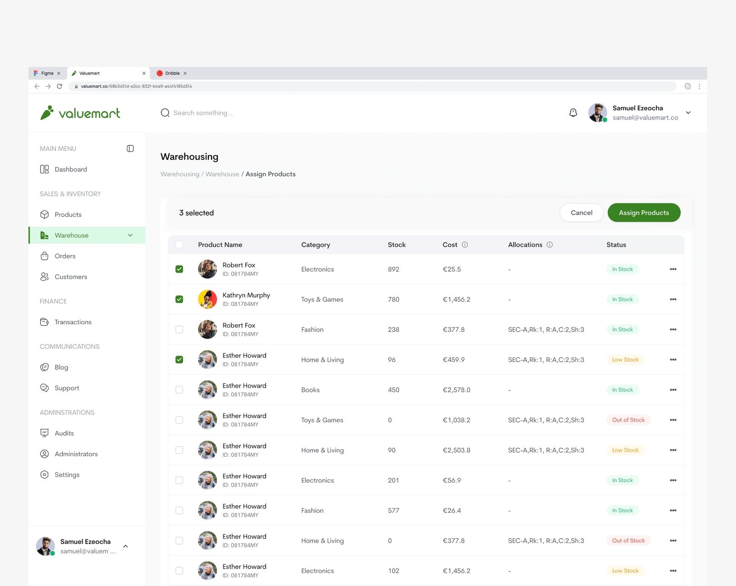Expand the bottom sidebar user chevron
The width and height of the screenshot is (736, 586).
pos(126,546)
